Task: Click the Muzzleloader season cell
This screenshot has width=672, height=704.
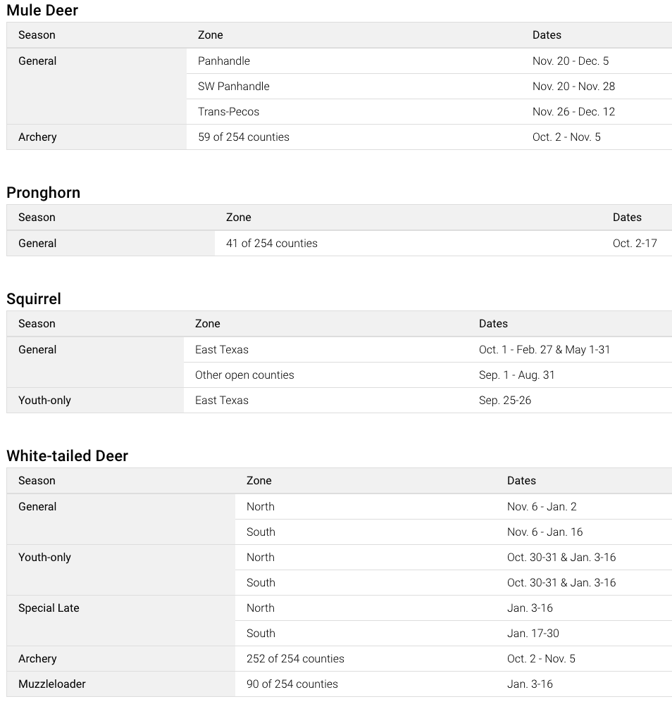Action: click(52, 684)
